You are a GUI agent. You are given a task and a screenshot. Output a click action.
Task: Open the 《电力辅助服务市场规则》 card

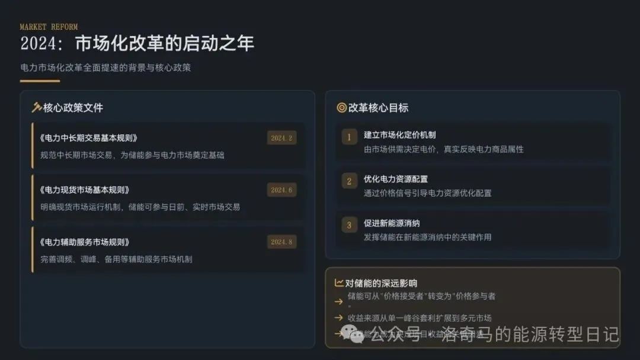click(x=168, y=249)
